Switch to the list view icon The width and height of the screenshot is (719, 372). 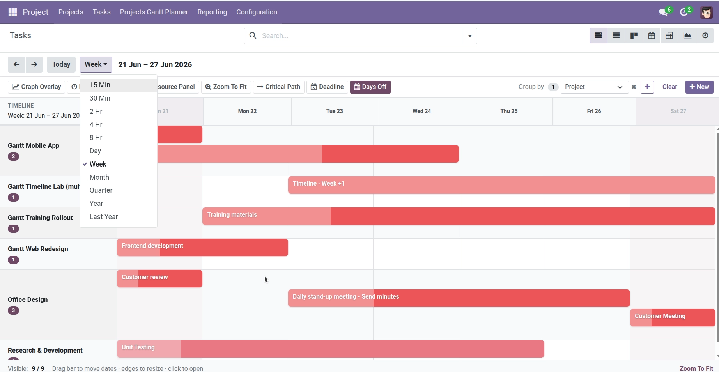(616, 35)
